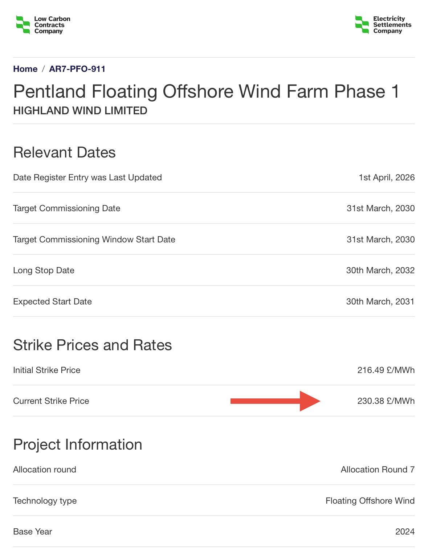This screenshot has height=553, width=428.
Task: Select the Target Commissioning Date row label
Action: 66,208
